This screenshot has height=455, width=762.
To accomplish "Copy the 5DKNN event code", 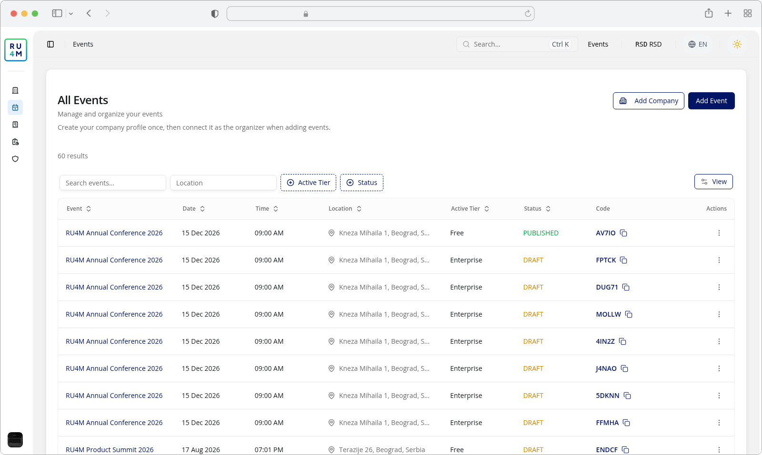I will coord(627,396).
